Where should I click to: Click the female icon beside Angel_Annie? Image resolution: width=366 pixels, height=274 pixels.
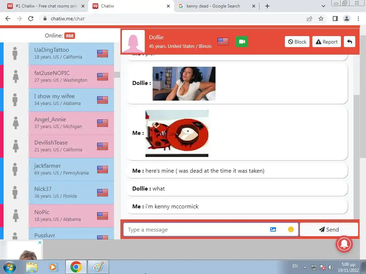15,123
